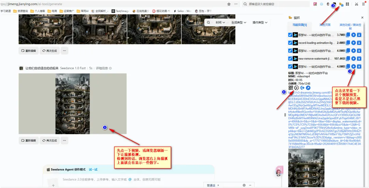The height and width of the screenshot is (188, 369).
Task: Open the 资源查询 bookmark folder
Action: tap(21, 11)
